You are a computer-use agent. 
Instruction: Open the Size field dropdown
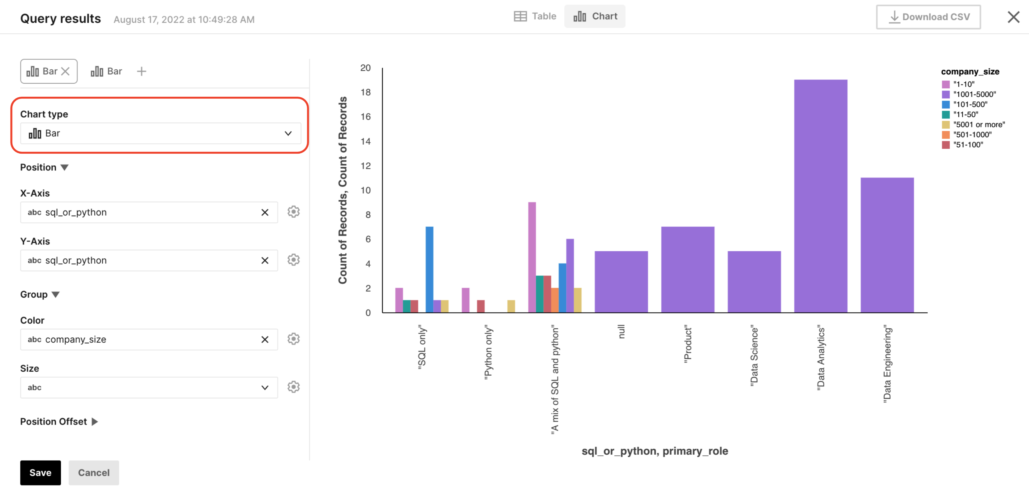[x=149, y=388]
